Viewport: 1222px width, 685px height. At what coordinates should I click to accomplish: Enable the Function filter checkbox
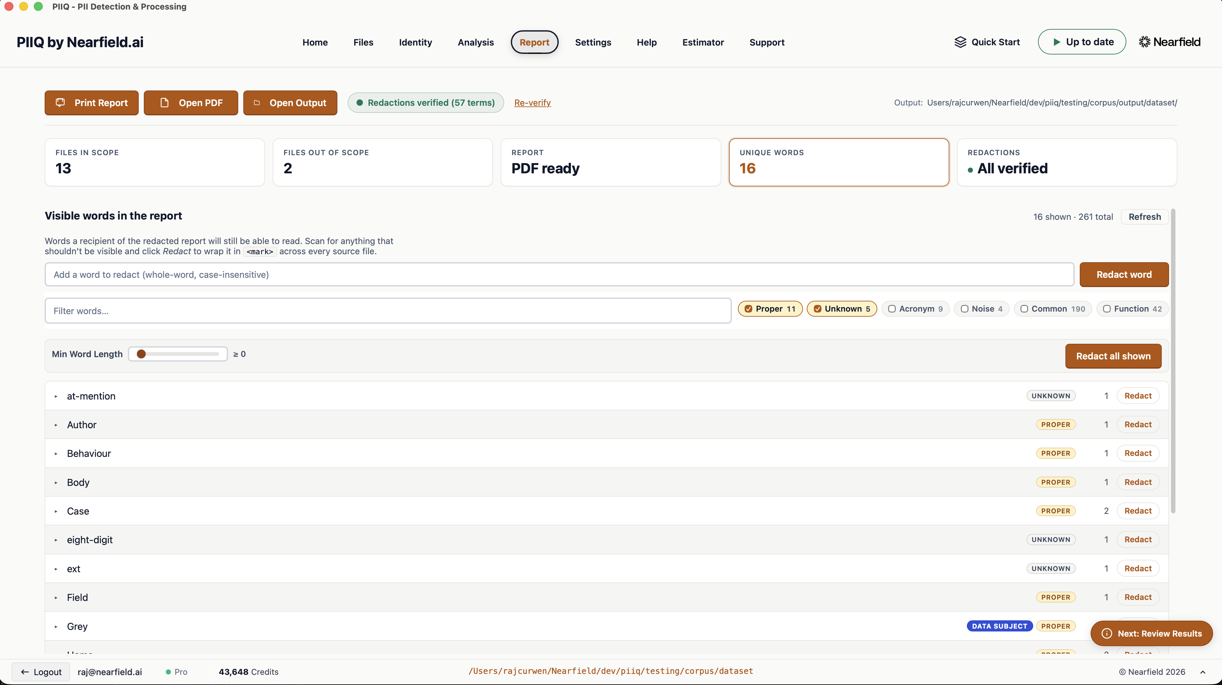[1107, 309]
